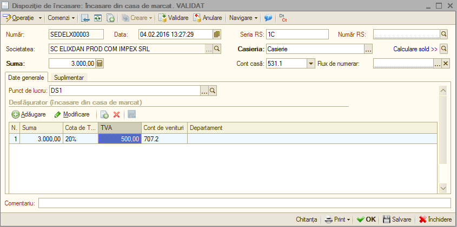Image resolution: width=457 pixels, height=227 pixels.
Task: Click copy row icon in table toolbar
Action: click(104, 114)
